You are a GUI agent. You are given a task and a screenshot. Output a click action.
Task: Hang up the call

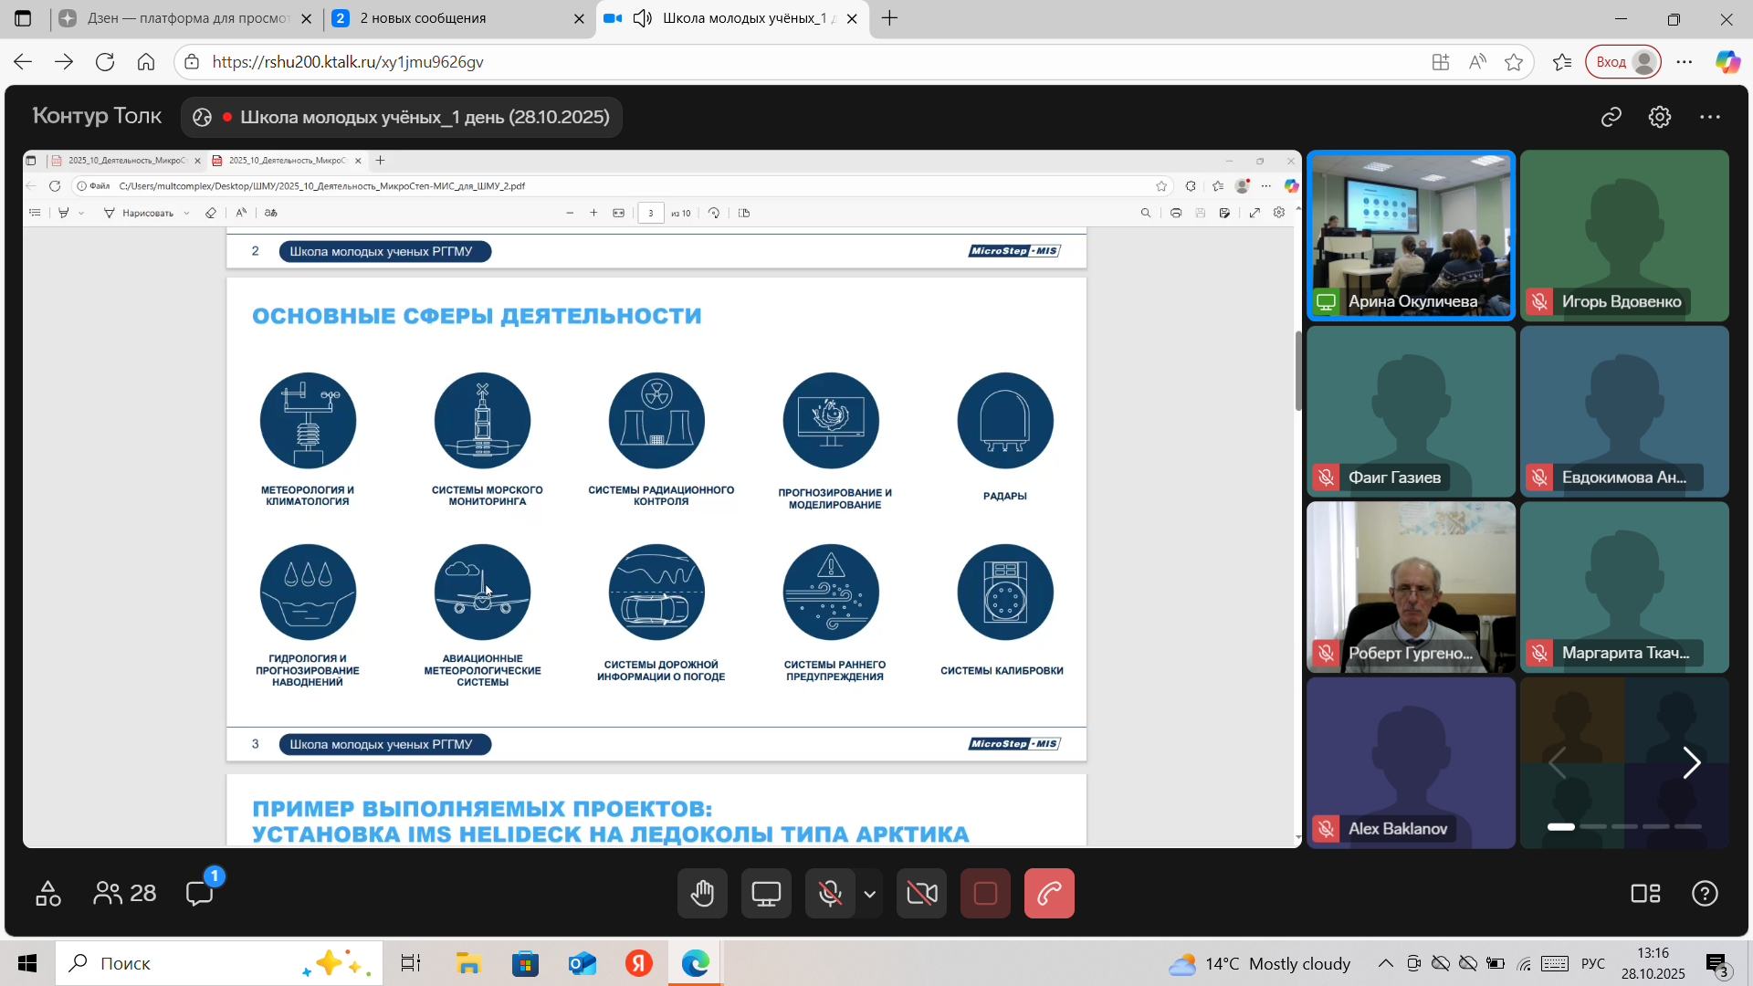[x=1049, y=893]
